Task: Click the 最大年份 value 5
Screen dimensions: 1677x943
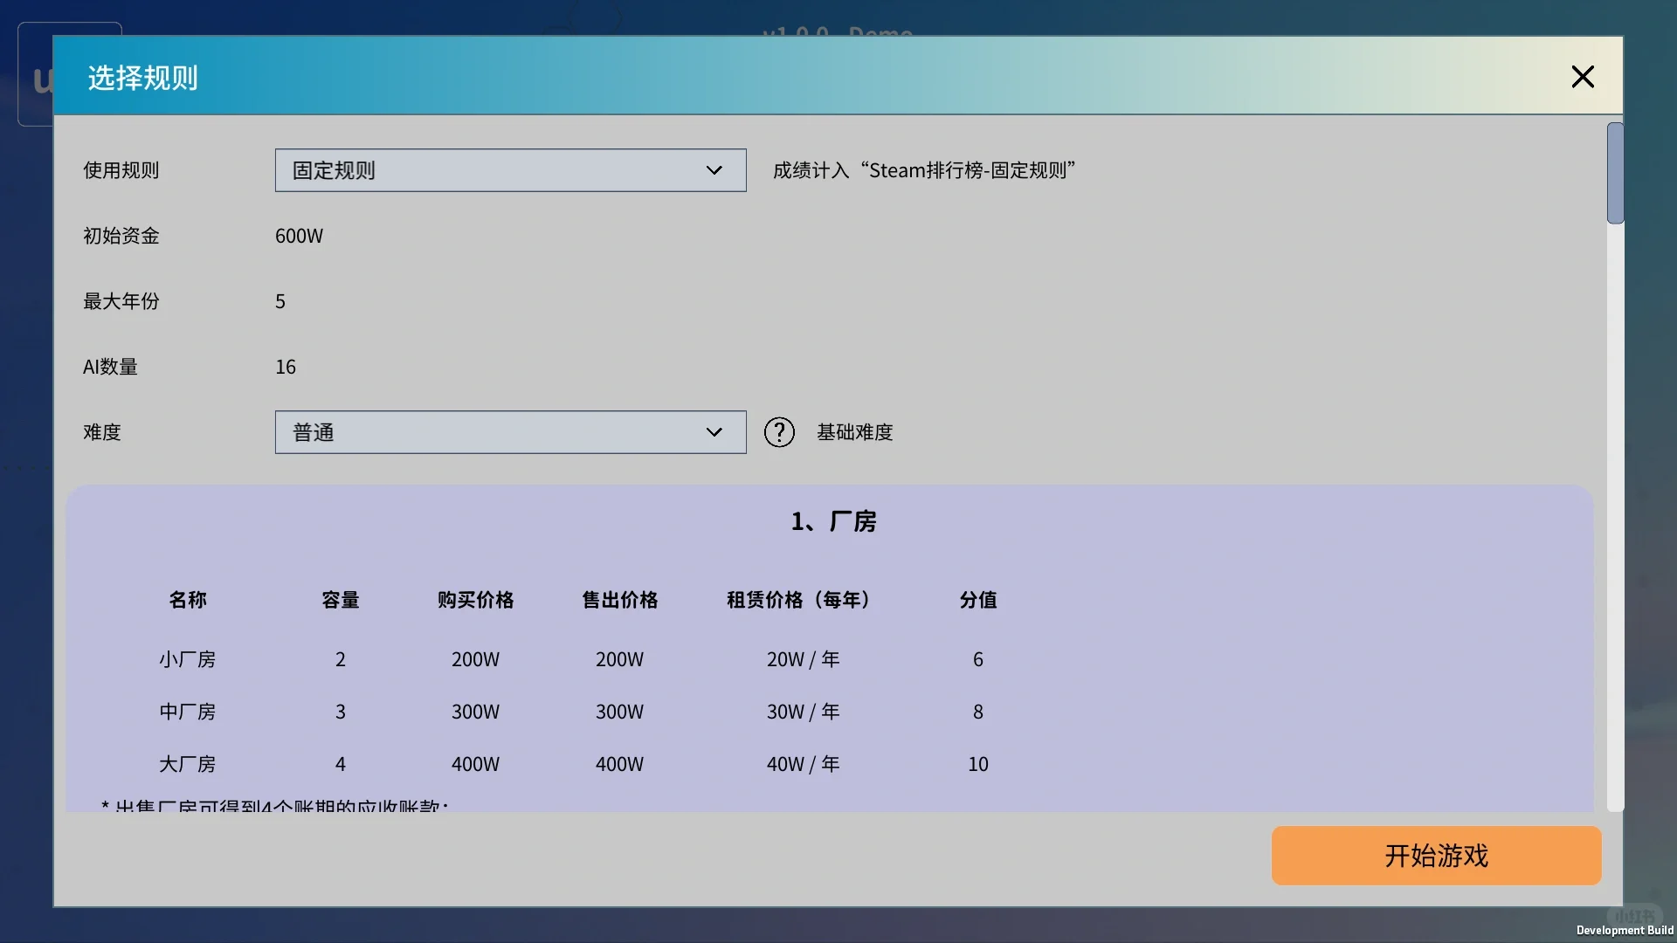Action: (279, 300)
